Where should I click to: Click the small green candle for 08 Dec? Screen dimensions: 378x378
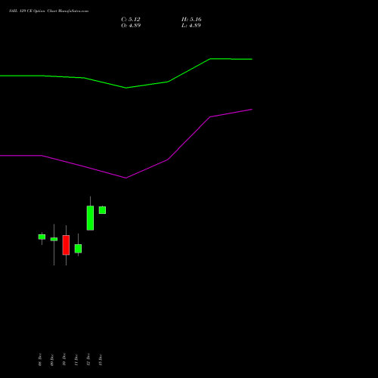point(42,237)
